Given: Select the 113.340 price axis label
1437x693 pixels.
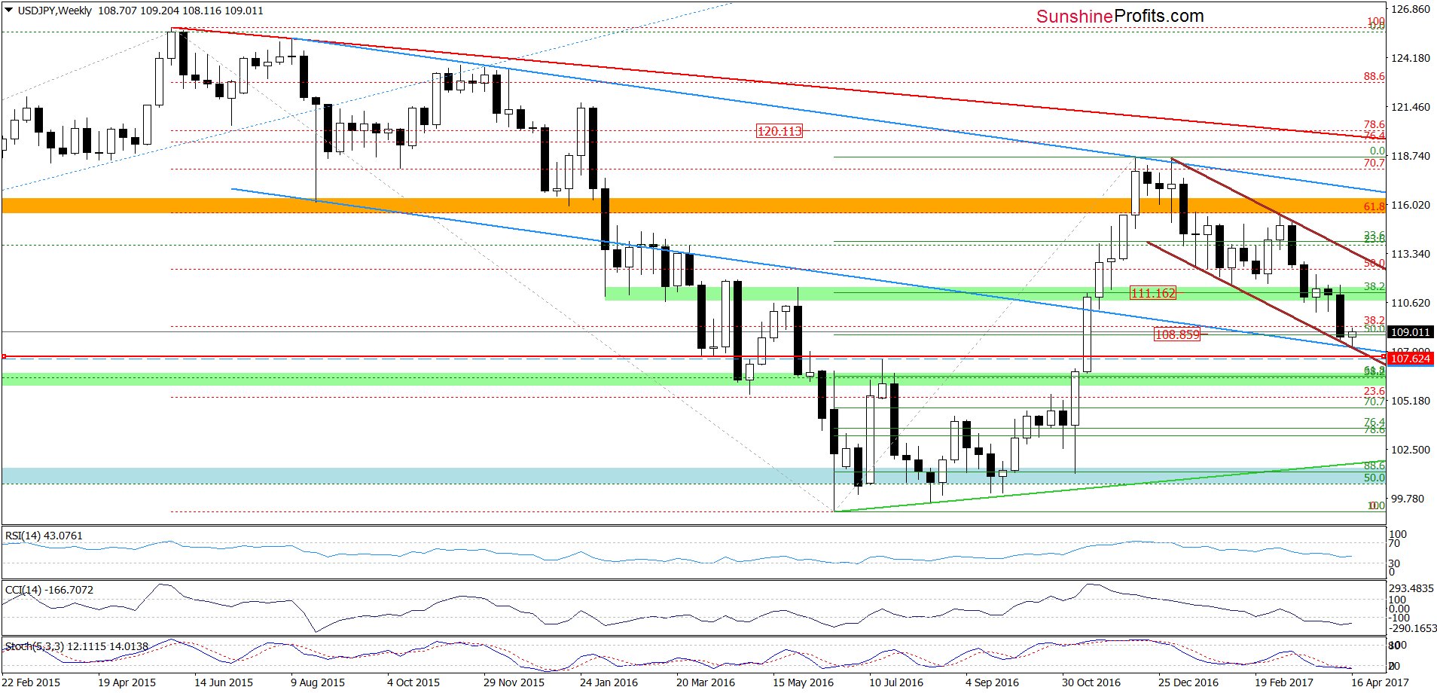Looking at the screenshot, I should [1410, 254].
